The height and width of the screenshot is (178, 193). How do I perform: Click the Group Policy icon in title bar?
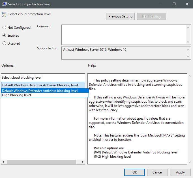[4, 4]
